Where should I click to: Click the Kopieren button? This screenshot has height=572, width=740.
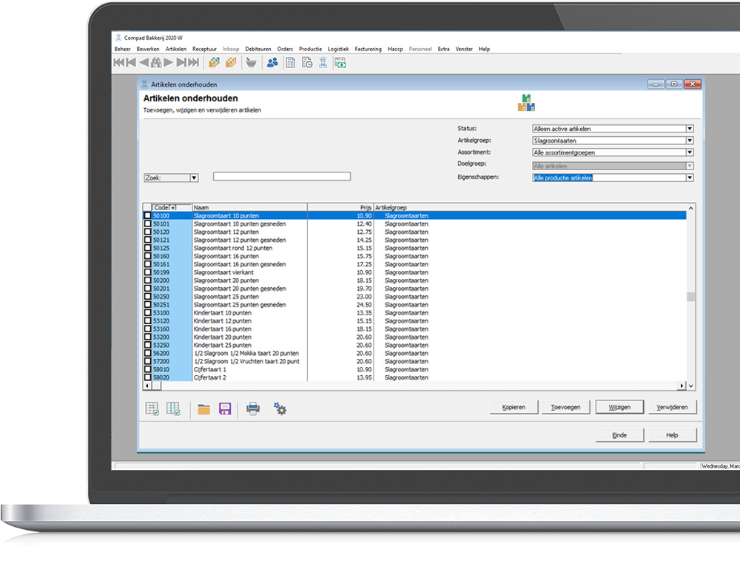[x=514, y=407]
